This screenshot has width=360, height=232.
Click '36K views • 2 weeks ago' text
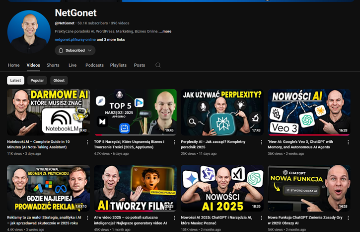click(286, 153)
